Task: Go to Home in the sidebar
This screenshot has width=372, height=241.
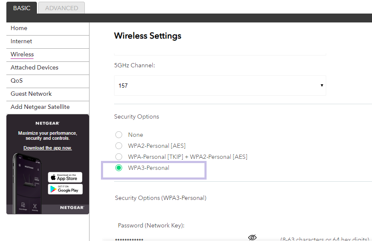Action: 19,28
